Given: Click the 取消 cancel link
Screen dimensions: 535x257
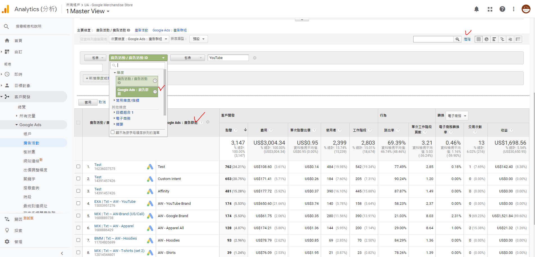Looking at the screenshot, I should click(102, 102).
